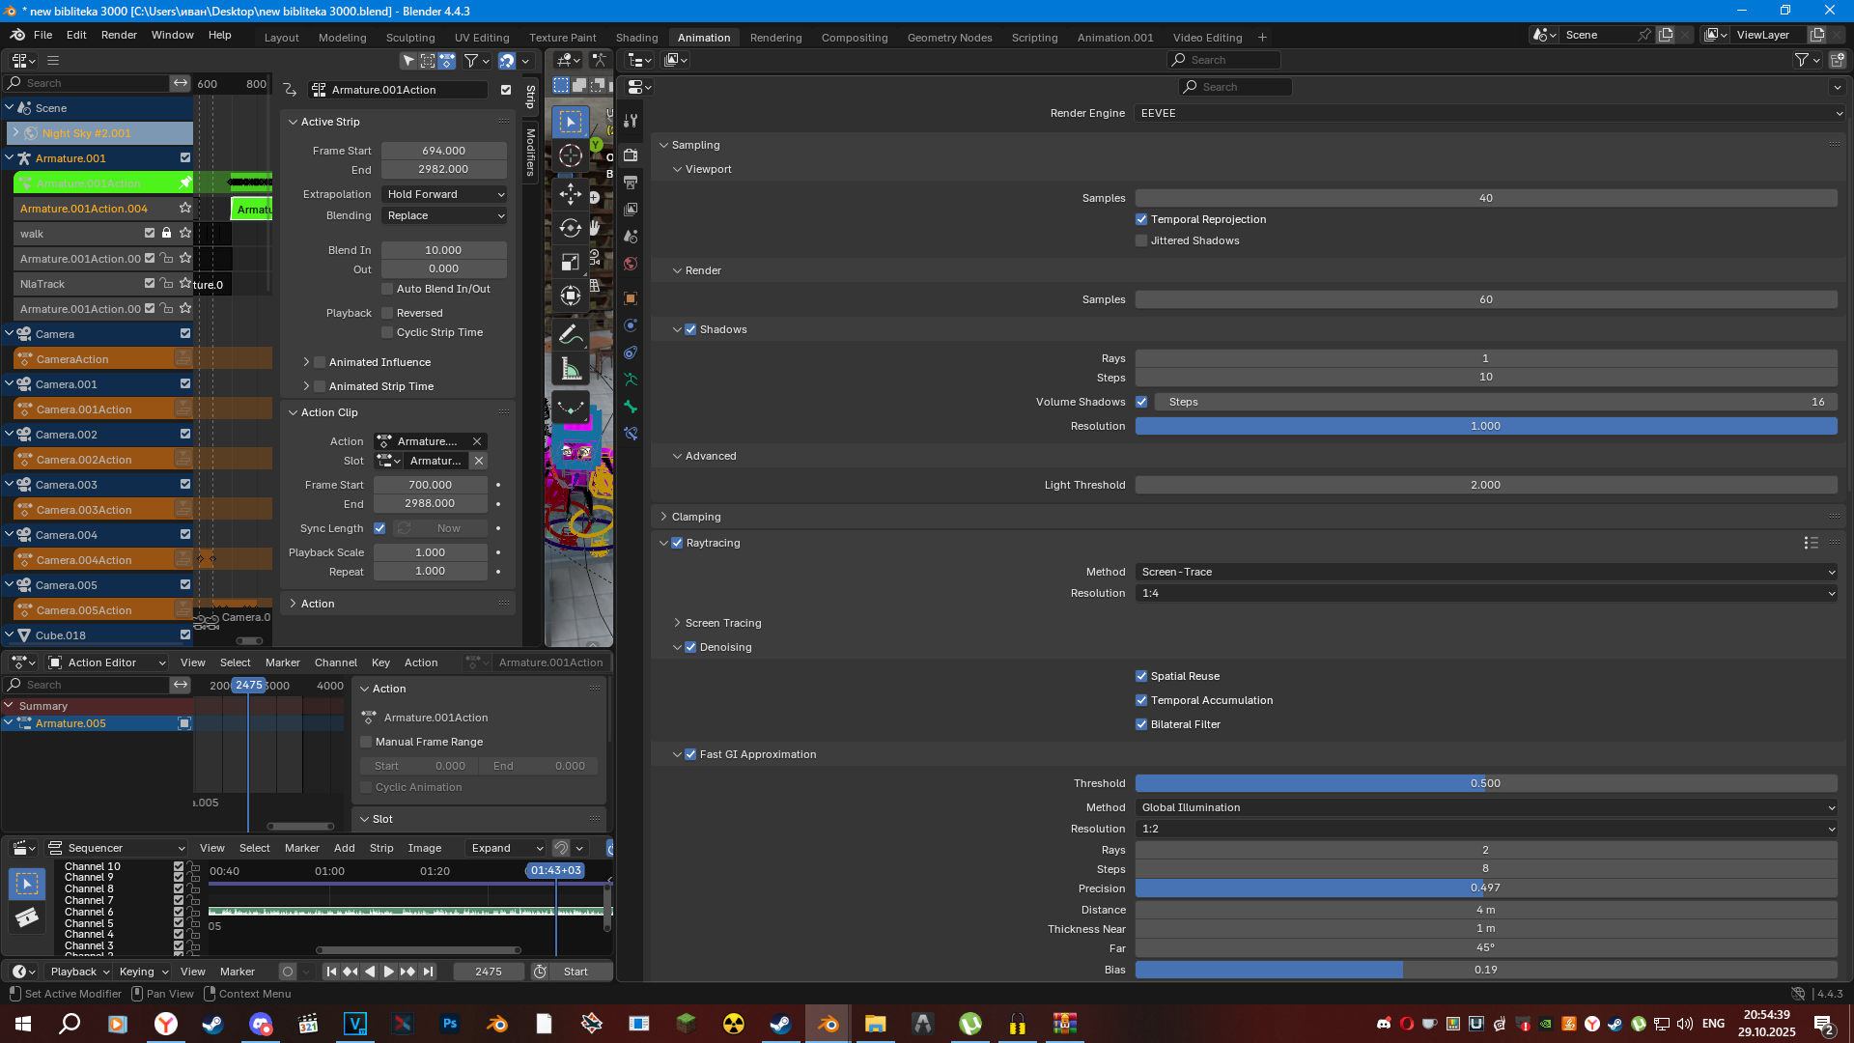
Task: Toggle Reversed playback checkbox
Action: tap(387, 313)
